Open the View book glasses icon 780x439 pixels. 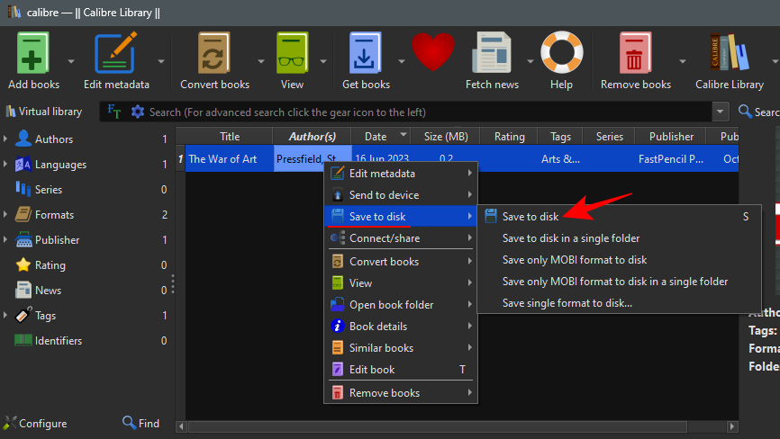[292, 56]
